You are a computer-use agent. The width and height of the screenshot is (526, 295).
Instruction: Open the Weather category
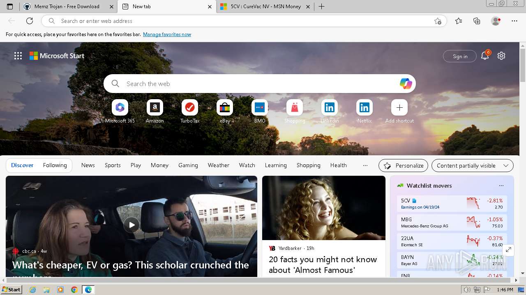click(219, 165)
